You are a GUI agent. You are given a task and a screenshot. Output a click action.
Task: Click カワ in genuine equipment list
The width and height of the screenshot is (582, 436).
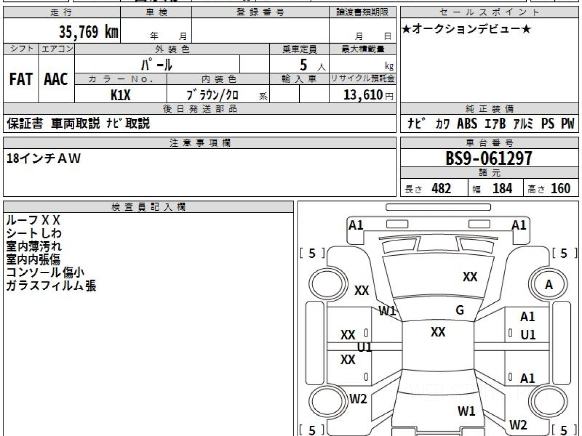[x=442, y=124]
